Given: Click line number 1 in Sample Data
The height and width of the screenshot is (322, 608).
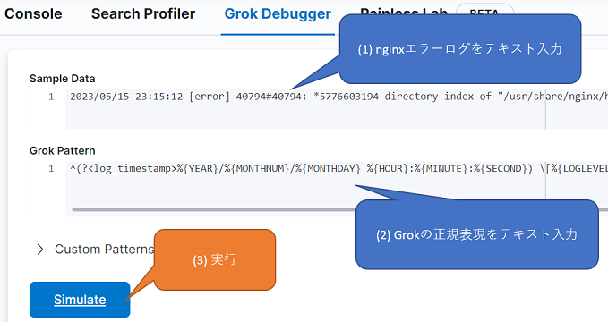Looking at the screenshot, I should pos(51,97).
